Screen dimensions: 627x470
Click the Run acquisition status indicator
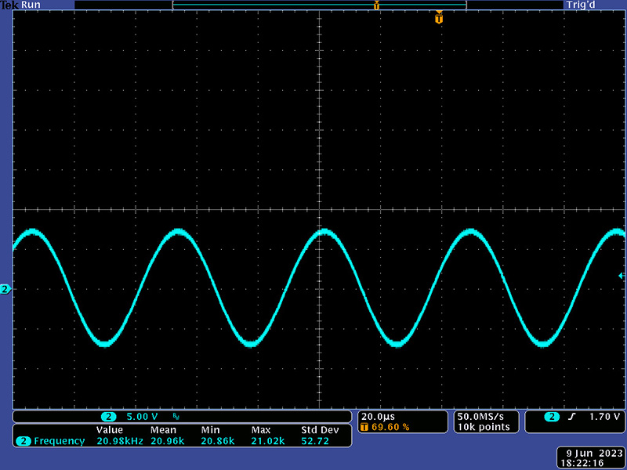[x=30, y=5]
